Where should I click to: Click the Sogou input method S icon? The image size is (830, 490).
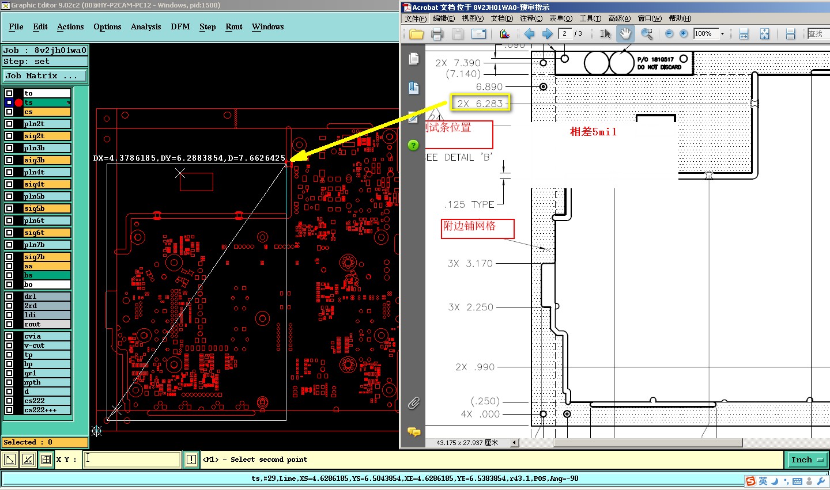coord(750,481)
